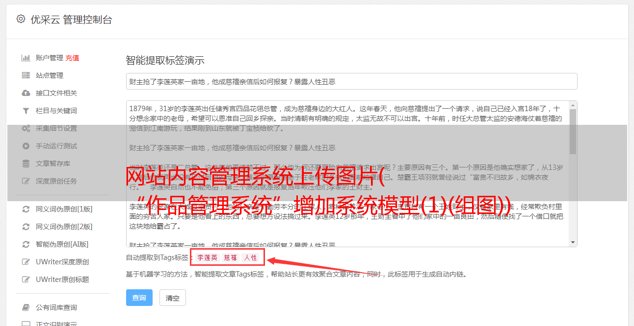Image resolution: width=634 pixels, height=326 pixels.
Task: Open 文章暂存库 database icon
Action: 26,163
